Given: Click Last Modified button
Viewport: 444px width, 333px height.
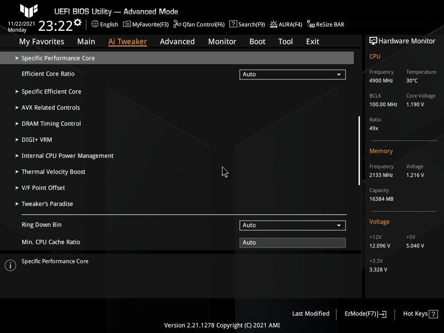Looking at the screenshot, I should [x=310, y=314].
